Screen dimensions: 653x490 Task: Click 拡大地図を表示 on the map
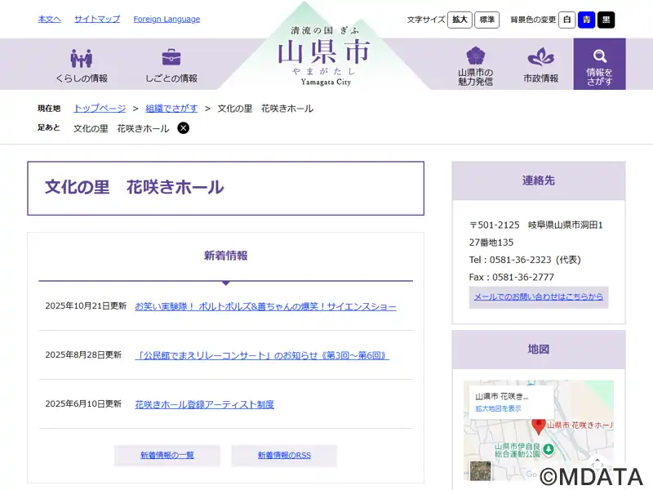click(498, 408)
